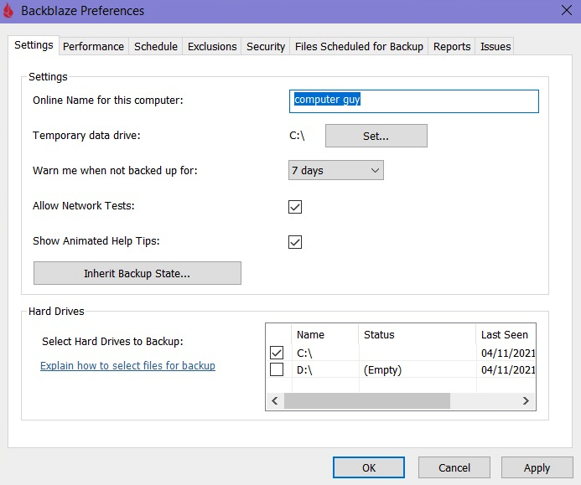The height and width of the screenshot is (485, 581).
Task: Click the Cancel button
Action: coord(454,467)
